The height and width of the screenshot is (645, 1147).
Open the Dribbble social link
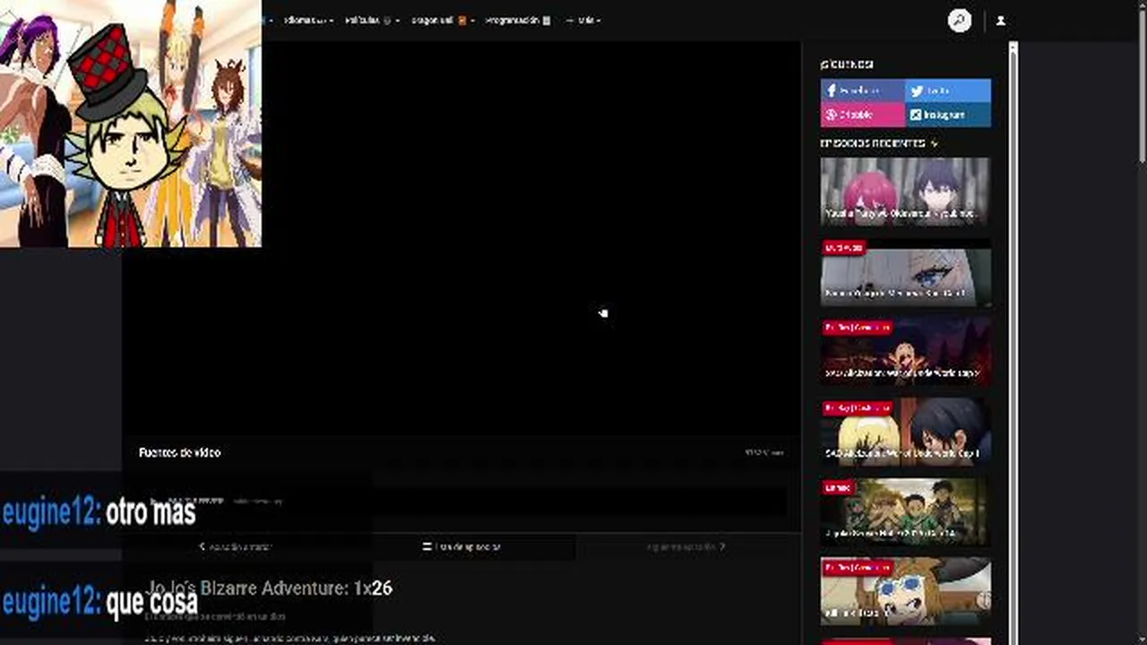pyautogui.click(x=863, y=115)
